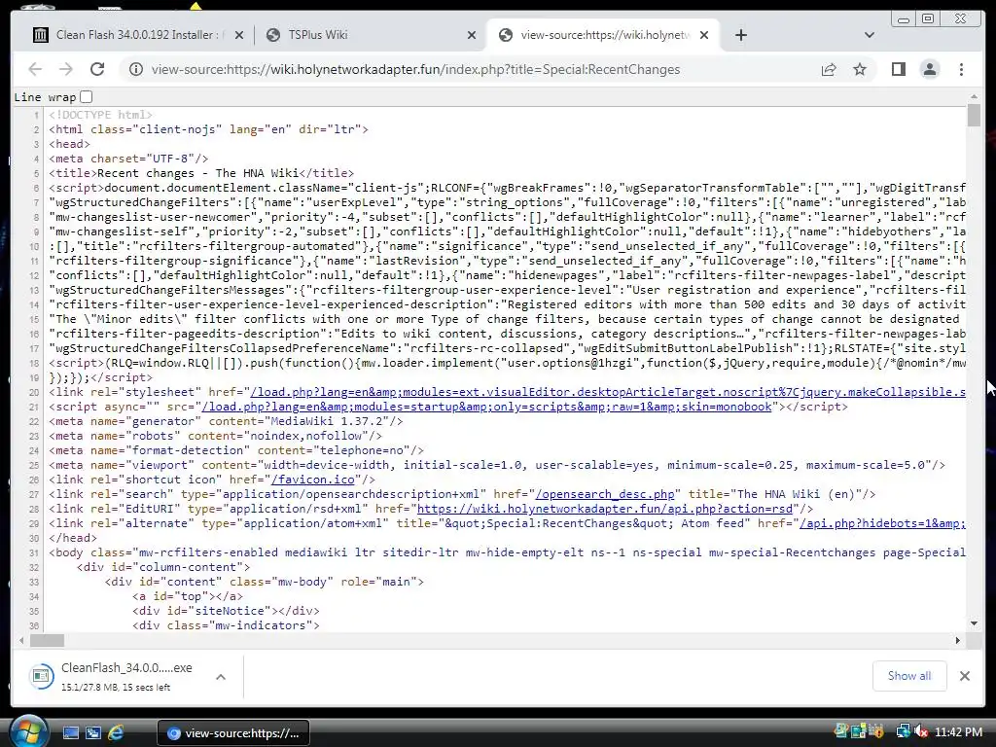Click the vertical scrollbar thumb

point(974,116)
